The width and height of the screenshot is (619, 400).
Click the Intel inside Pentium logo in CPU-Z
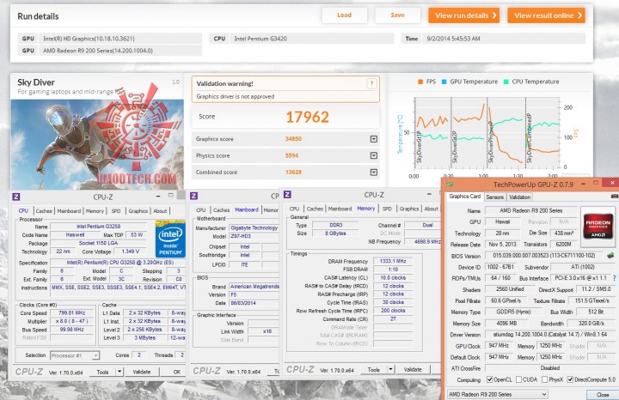pyautogui.click(x=170, y=239)
